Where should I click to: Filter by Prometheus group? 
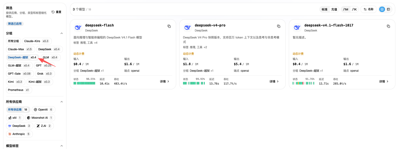[19, 90]
